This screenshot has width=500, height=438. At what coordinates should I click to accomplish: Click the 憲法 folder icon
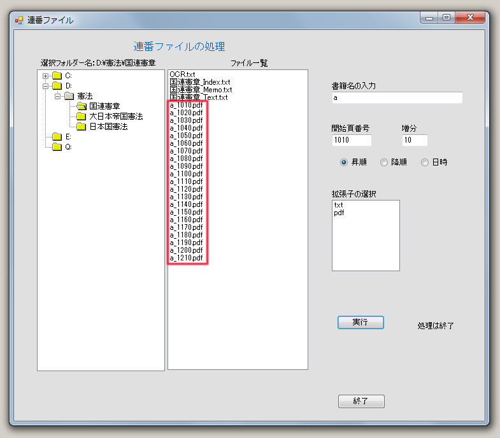pos(69,96)
